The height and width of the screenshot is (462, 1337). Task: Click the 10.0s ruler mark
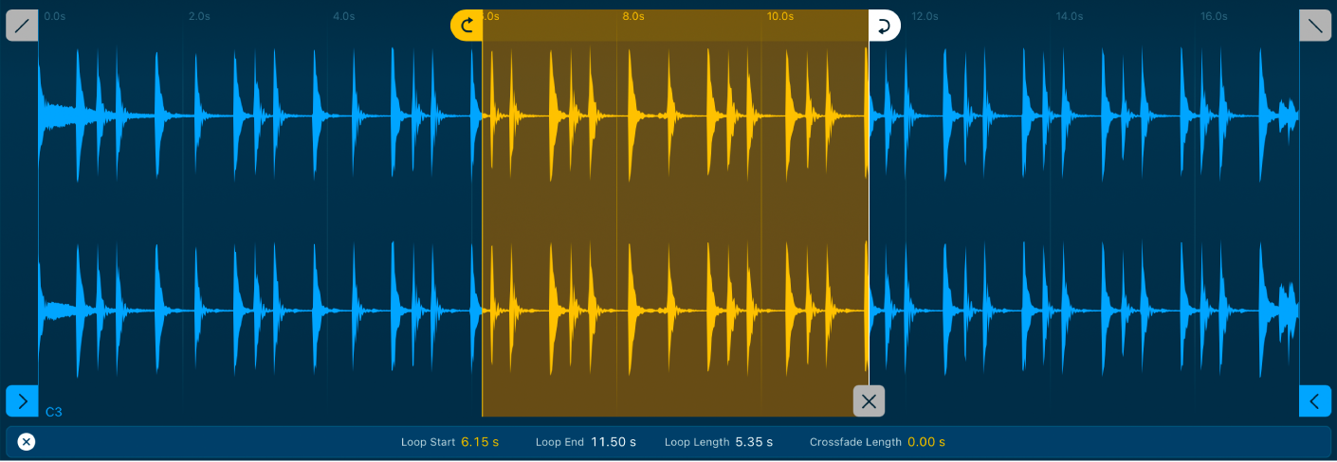(x=780, y=16)
